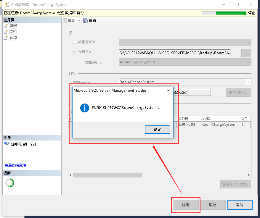Image resolution: width=260 pixels, height=218 pixels.
Task: Click the 位置 column header
Action: tap(245, 119)
